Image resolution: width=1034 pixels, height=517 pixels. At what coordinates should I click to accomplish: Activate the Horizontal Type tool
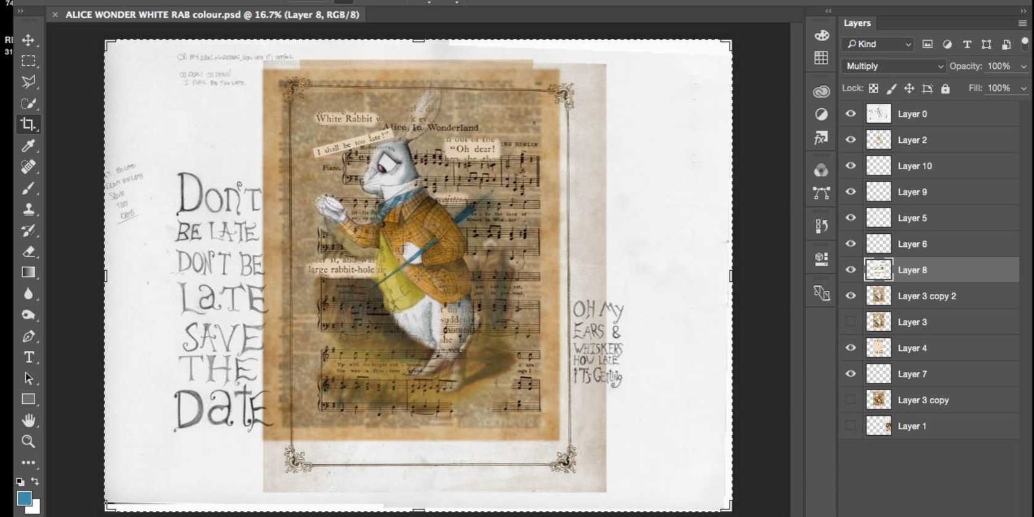(x=28, y=357)
